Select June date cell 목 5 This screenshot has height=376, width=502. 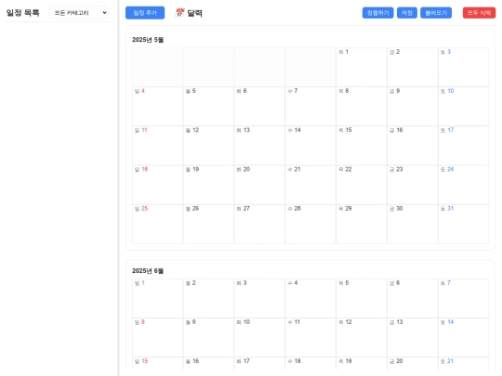tap(362, 298)
